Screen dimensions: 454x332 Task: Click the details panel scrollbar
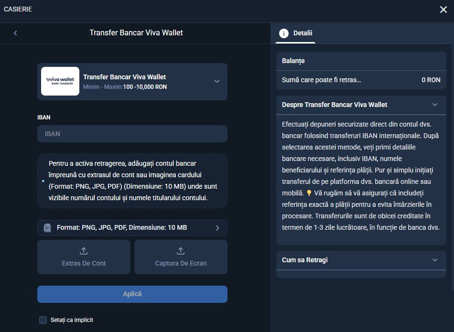453,166
